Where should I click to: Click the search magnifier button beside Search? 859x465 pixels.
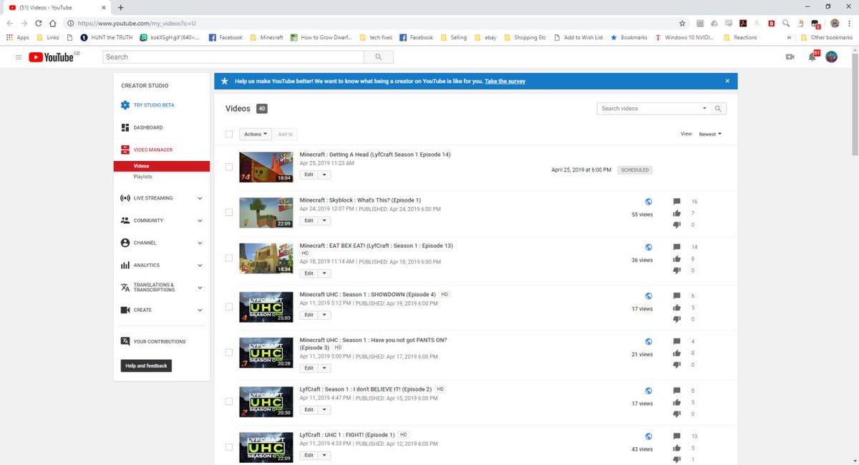tap(377, 57)
